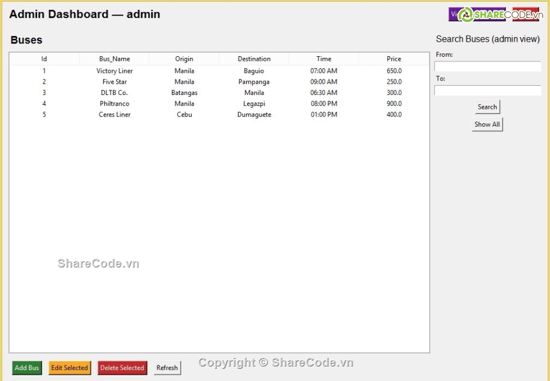Image resolution: width=550 pixels, height=381 pixels.
Task: Click the ShareCode.vn logo
Action: pyautogui.click(x=494, y=14)
